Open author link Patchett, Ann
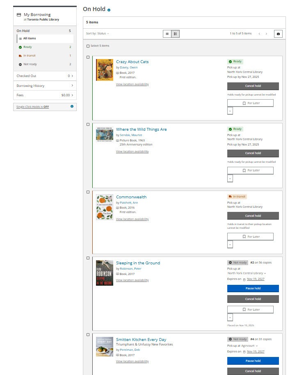 coord(129,203)
